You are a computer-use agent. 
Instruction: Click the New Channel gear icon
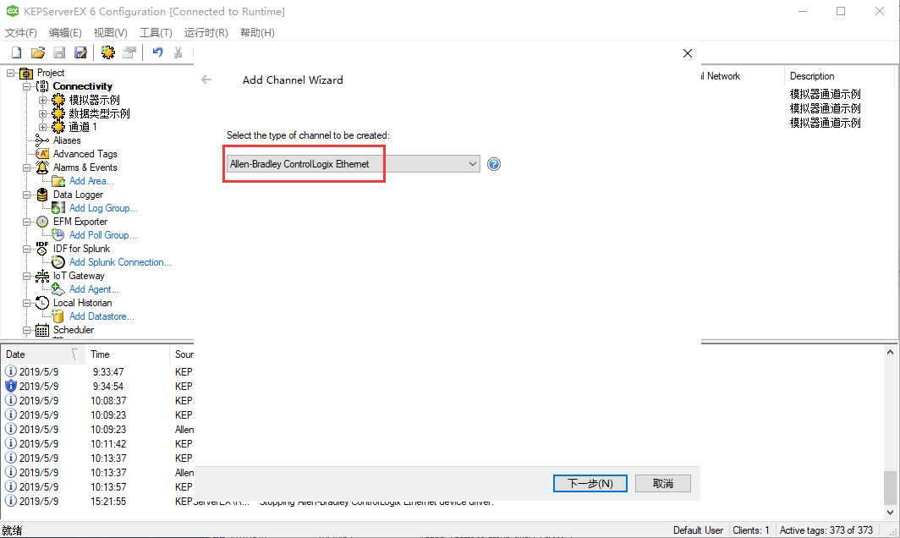[108, 52]
